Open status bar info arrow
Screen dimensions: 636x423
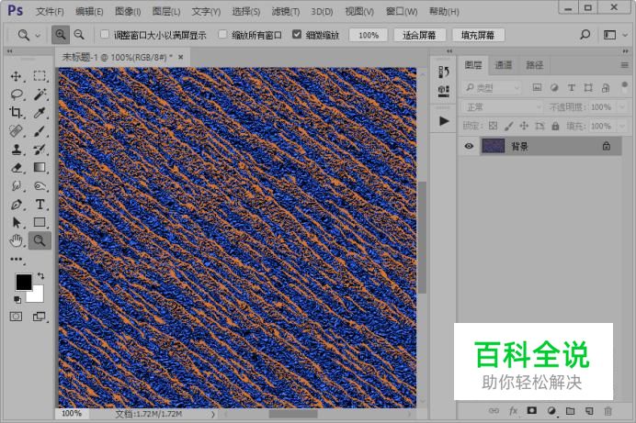pos(213,414)
